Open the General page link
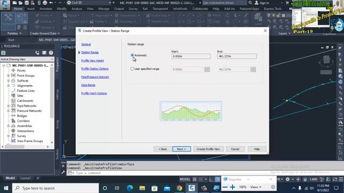This screenshot has height=193, width=344. (x=86, y=44)
